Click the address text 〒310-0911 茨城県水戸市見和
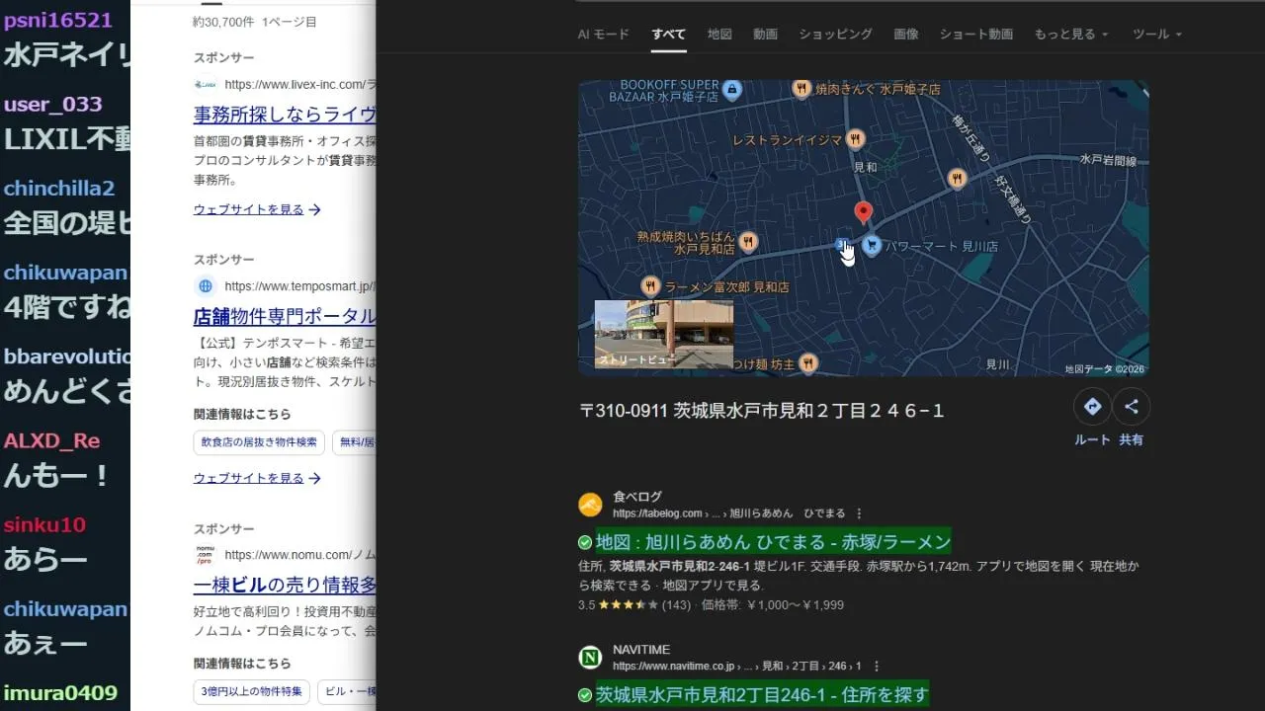This screenshot has width=1265, height=711. 762,411
